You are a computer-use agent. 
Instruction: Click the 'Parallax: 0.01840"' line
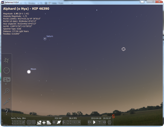click(x=11, y=34)
